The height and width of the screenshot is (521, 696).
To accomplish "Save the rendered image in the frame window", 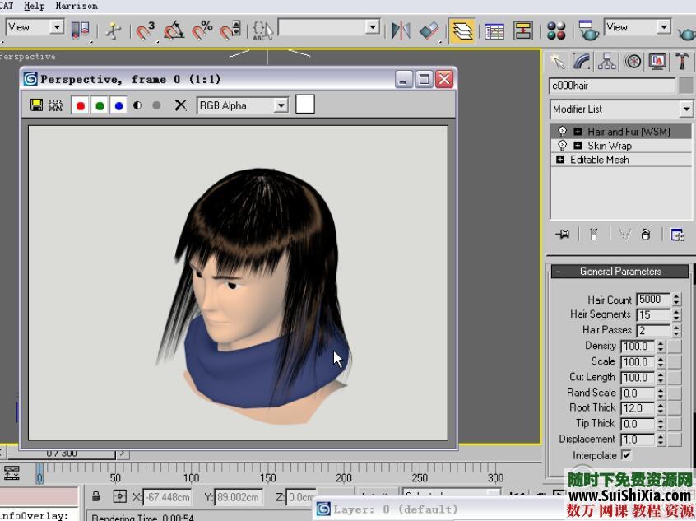I will point(37,105).
